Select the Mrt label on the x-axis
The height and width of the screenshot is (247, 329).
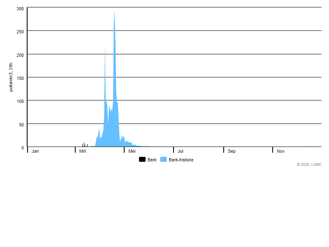83,151
